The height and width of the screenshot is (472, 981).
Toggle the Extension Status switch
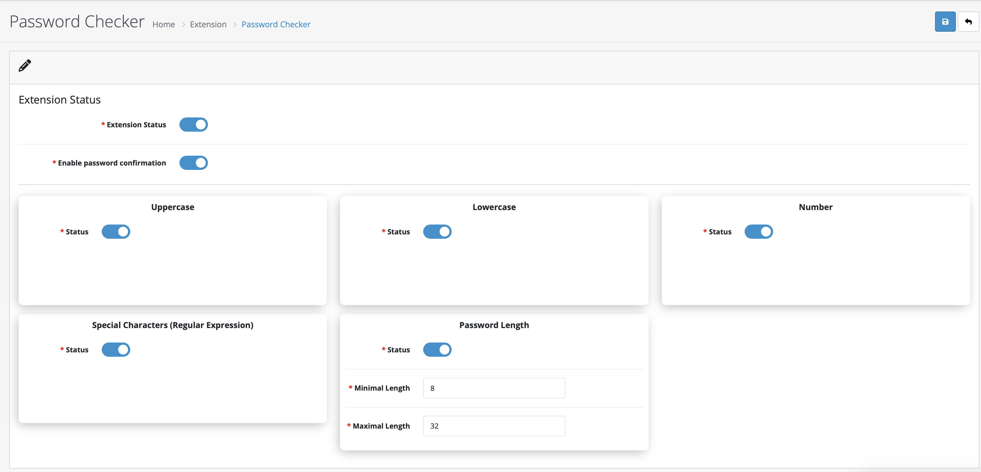point(193,125)
